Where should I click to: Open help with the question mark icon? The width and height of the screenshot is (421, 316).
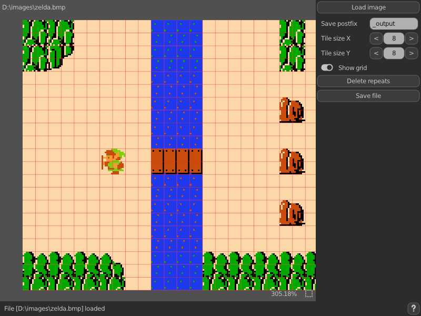[414, 308]
